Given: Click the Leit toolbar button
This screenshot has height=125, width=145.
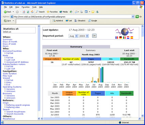Looking at the screenshot, I should point(69,21).
